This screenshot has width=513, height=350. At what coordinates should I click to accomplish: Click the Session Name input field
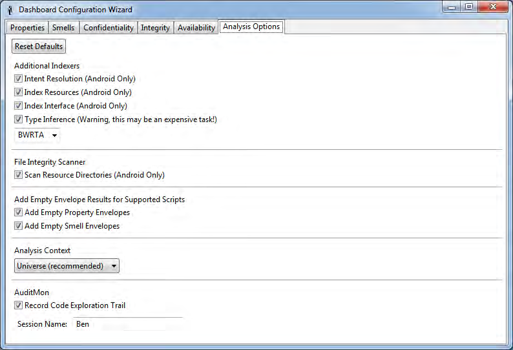(x=127, y=324)
